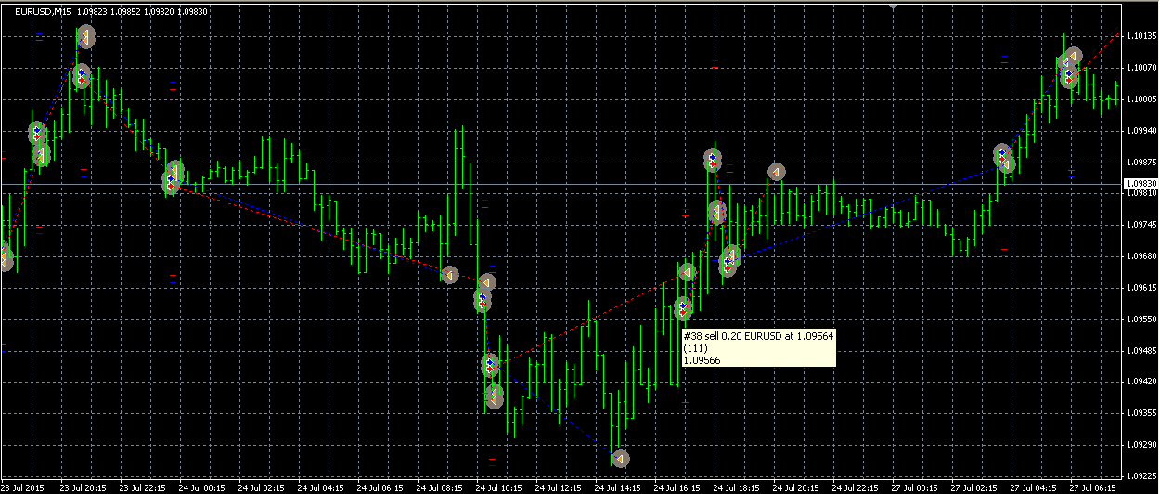Viewport: 1160px width, 494px height.
Task: Click the 1.09745 price axis label
Action: (1140, 225)
